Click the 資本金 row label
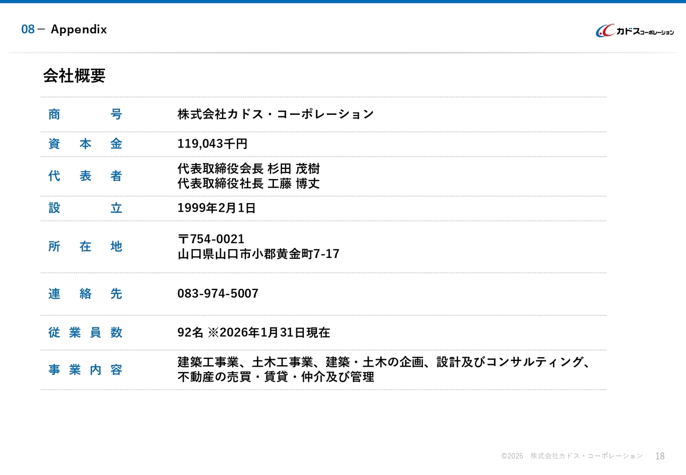 coord(85,144)
